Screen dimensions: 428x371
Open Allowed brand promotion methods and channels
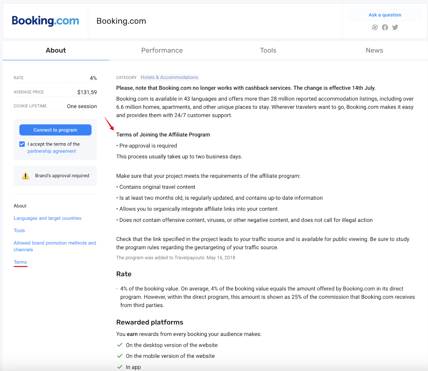(x=55, y=246)
